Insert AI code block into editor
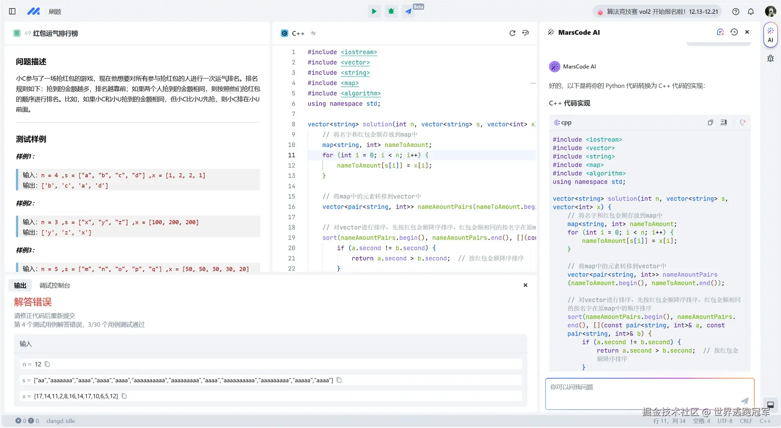 [723, 123]
